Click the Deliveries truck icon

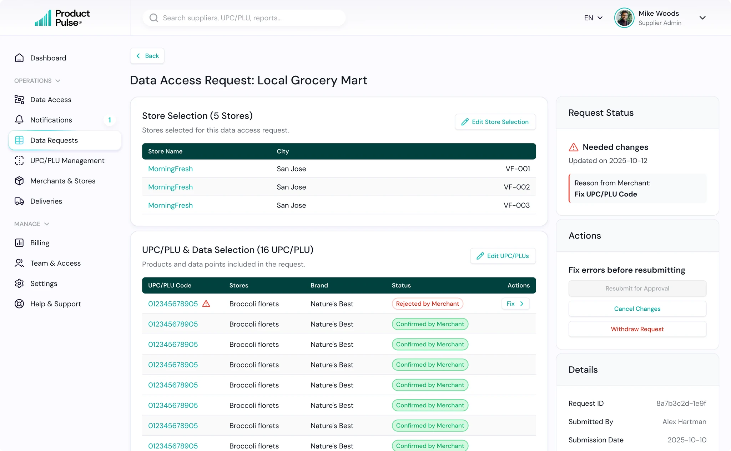[x=19, y=201]
